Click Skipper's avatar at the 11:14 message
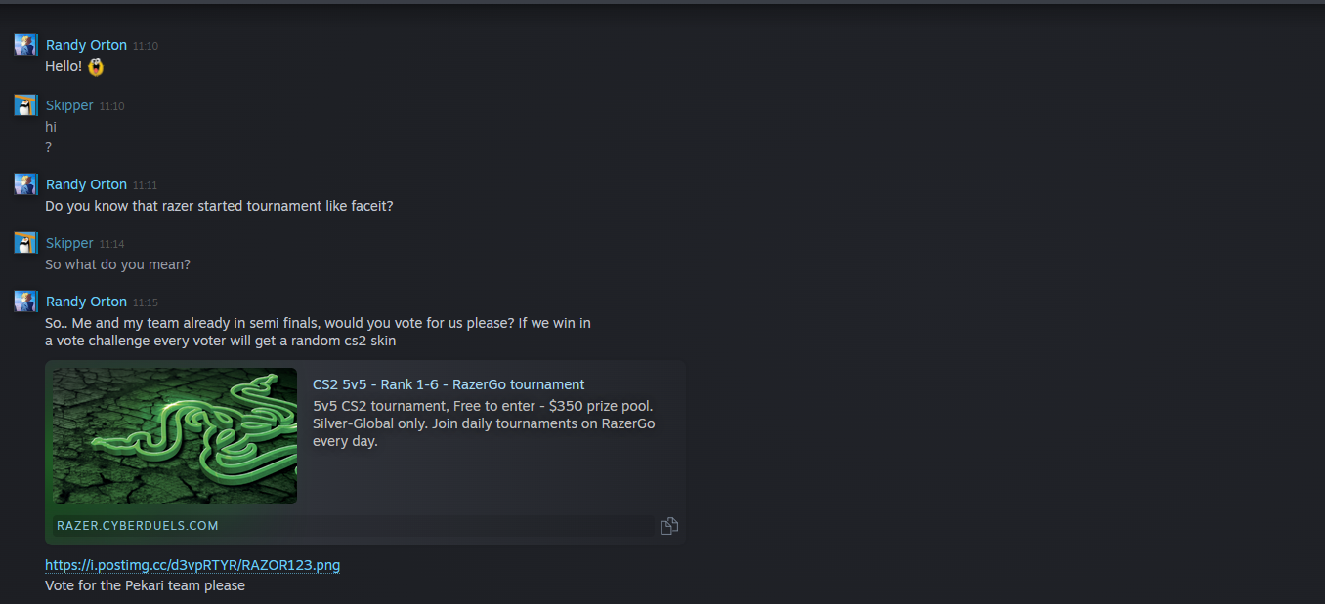This screenshot has width=1325, height=604. (25, 243)
